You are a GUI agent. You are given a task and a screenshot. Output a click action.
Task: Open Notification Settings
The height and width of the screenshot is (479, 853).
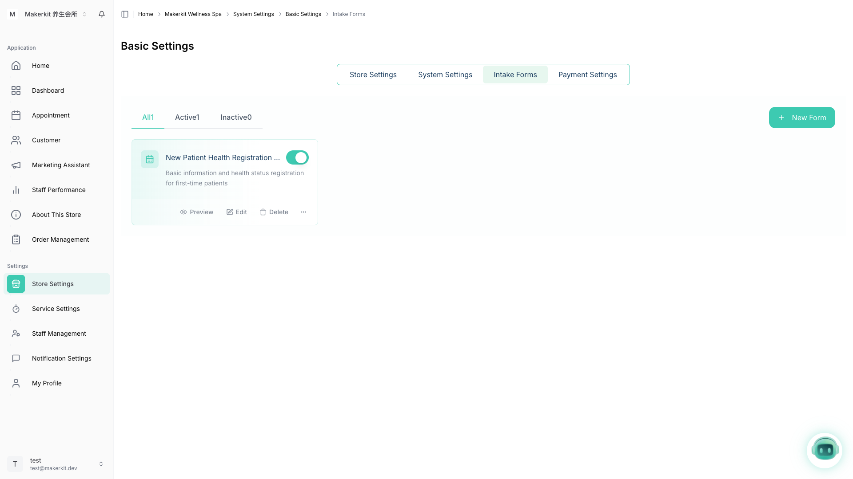(61, 358)
